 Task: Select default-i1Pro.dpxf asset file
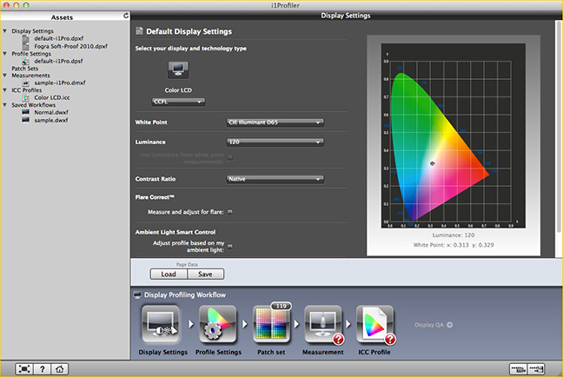[x=59, y=38]
